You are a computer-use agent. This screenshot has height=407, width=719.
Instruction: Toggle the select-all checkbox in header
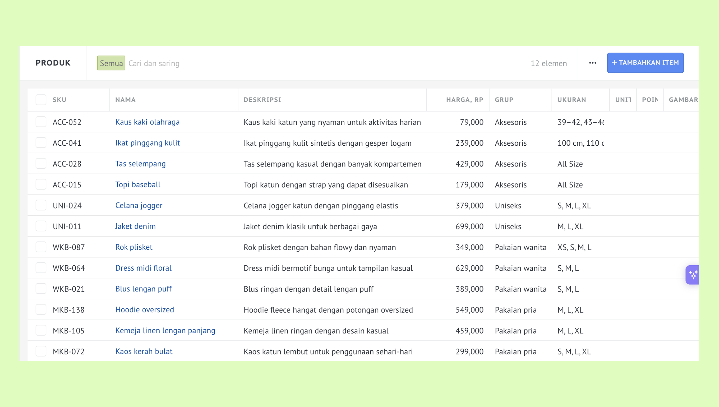pyautogui.click(x=41, y=100)
